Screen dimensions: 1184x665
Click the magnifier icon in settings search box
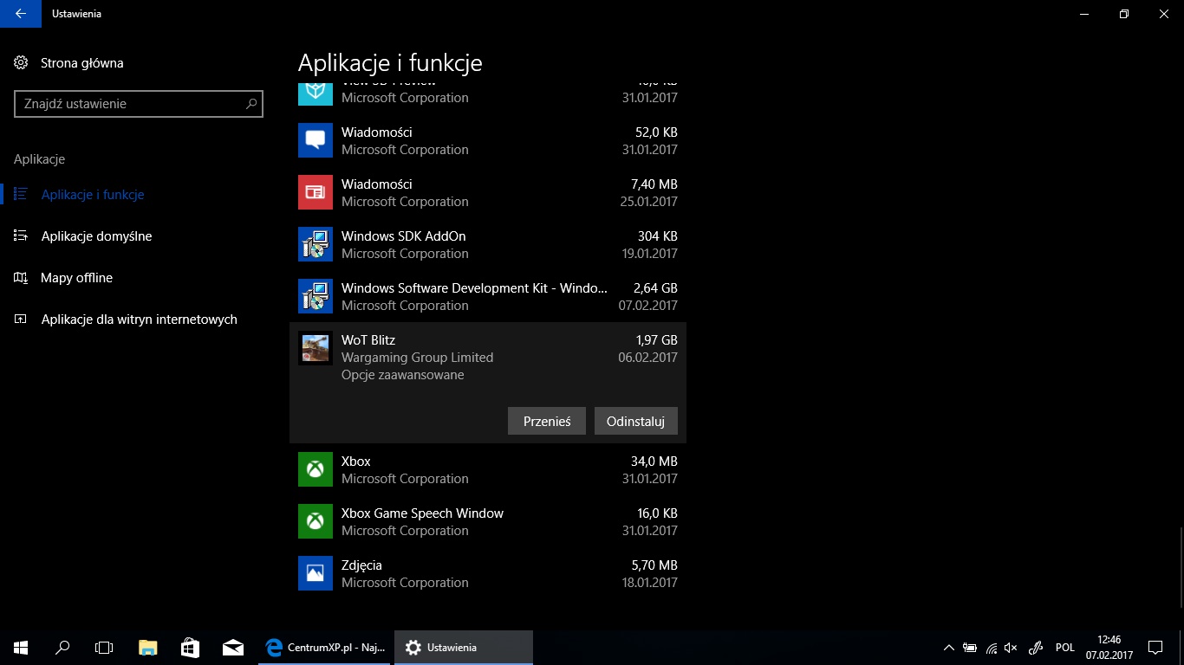pos(251,104)
